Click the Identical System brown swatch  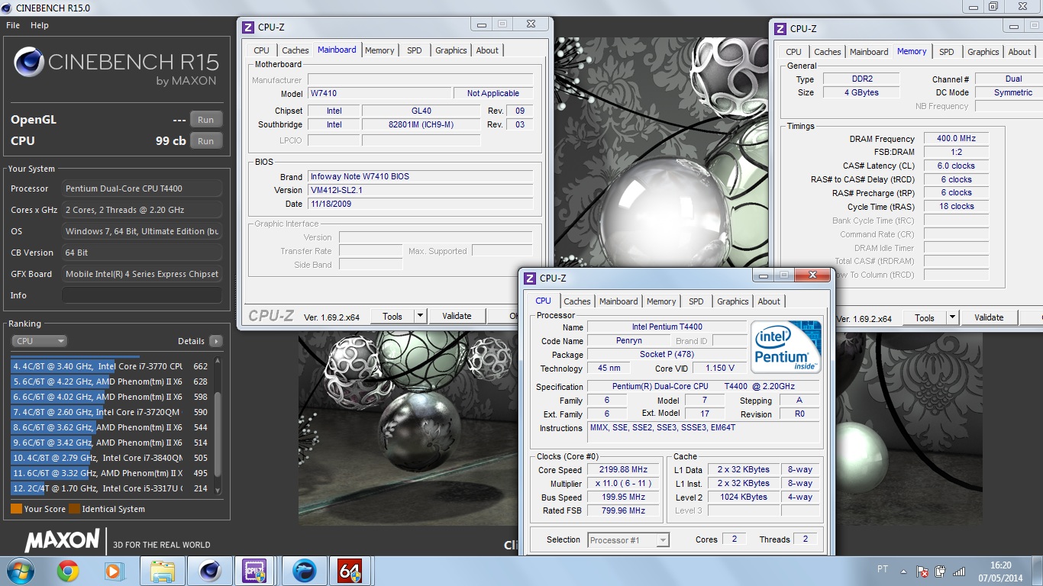point(74,509)
